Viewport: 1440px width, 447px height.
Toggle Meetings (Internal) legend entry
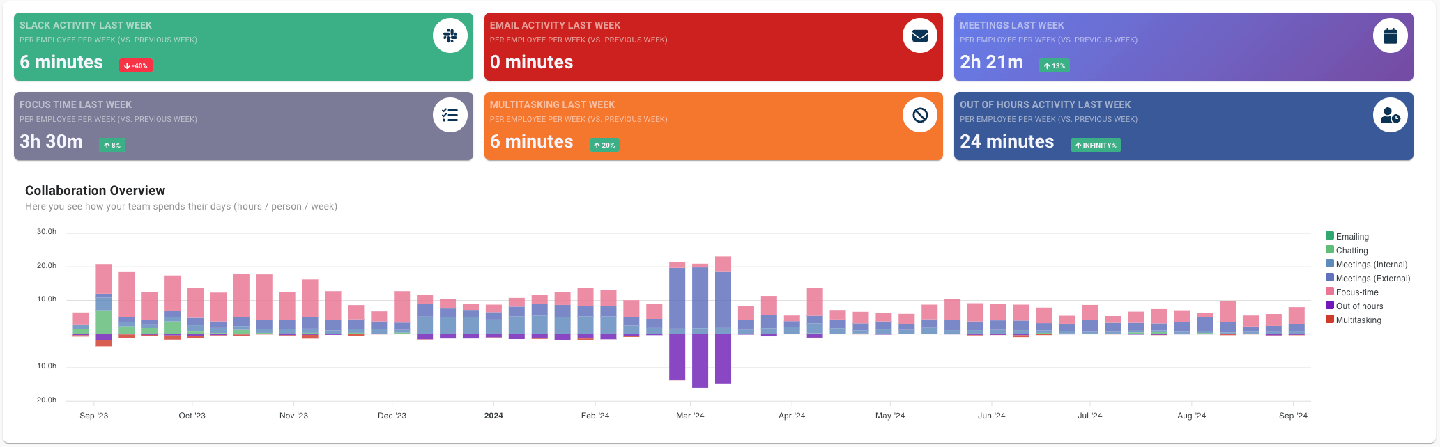(1370, 265)
